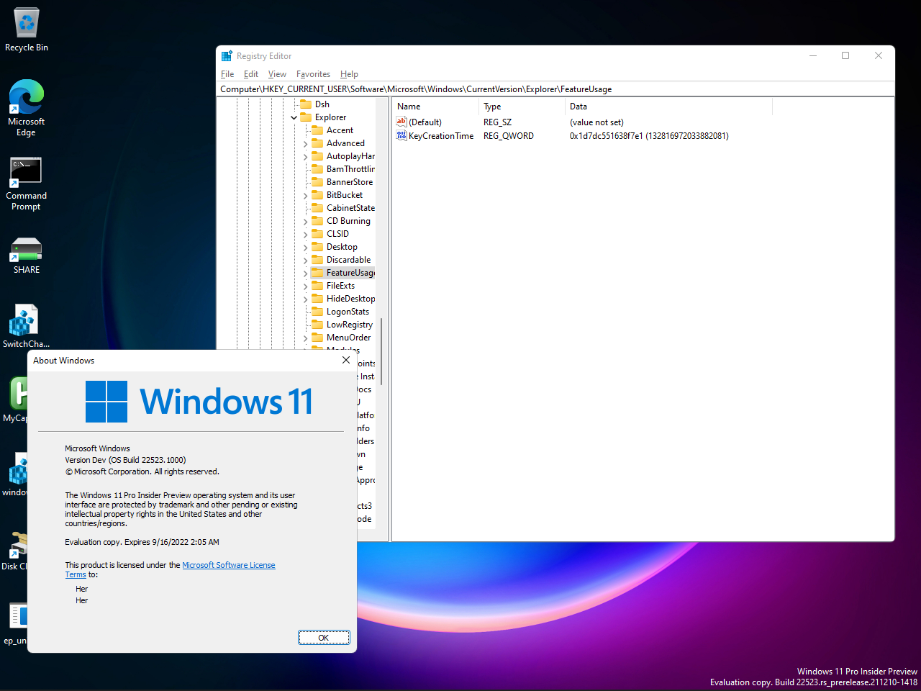921x691 pixels.
Task: Expand the AutoplayHandlers key node
Action: click(305, 157)
